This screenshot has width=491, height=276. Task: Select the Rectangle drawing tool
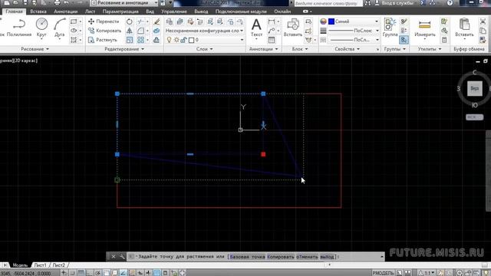click(x=74, y=21)
